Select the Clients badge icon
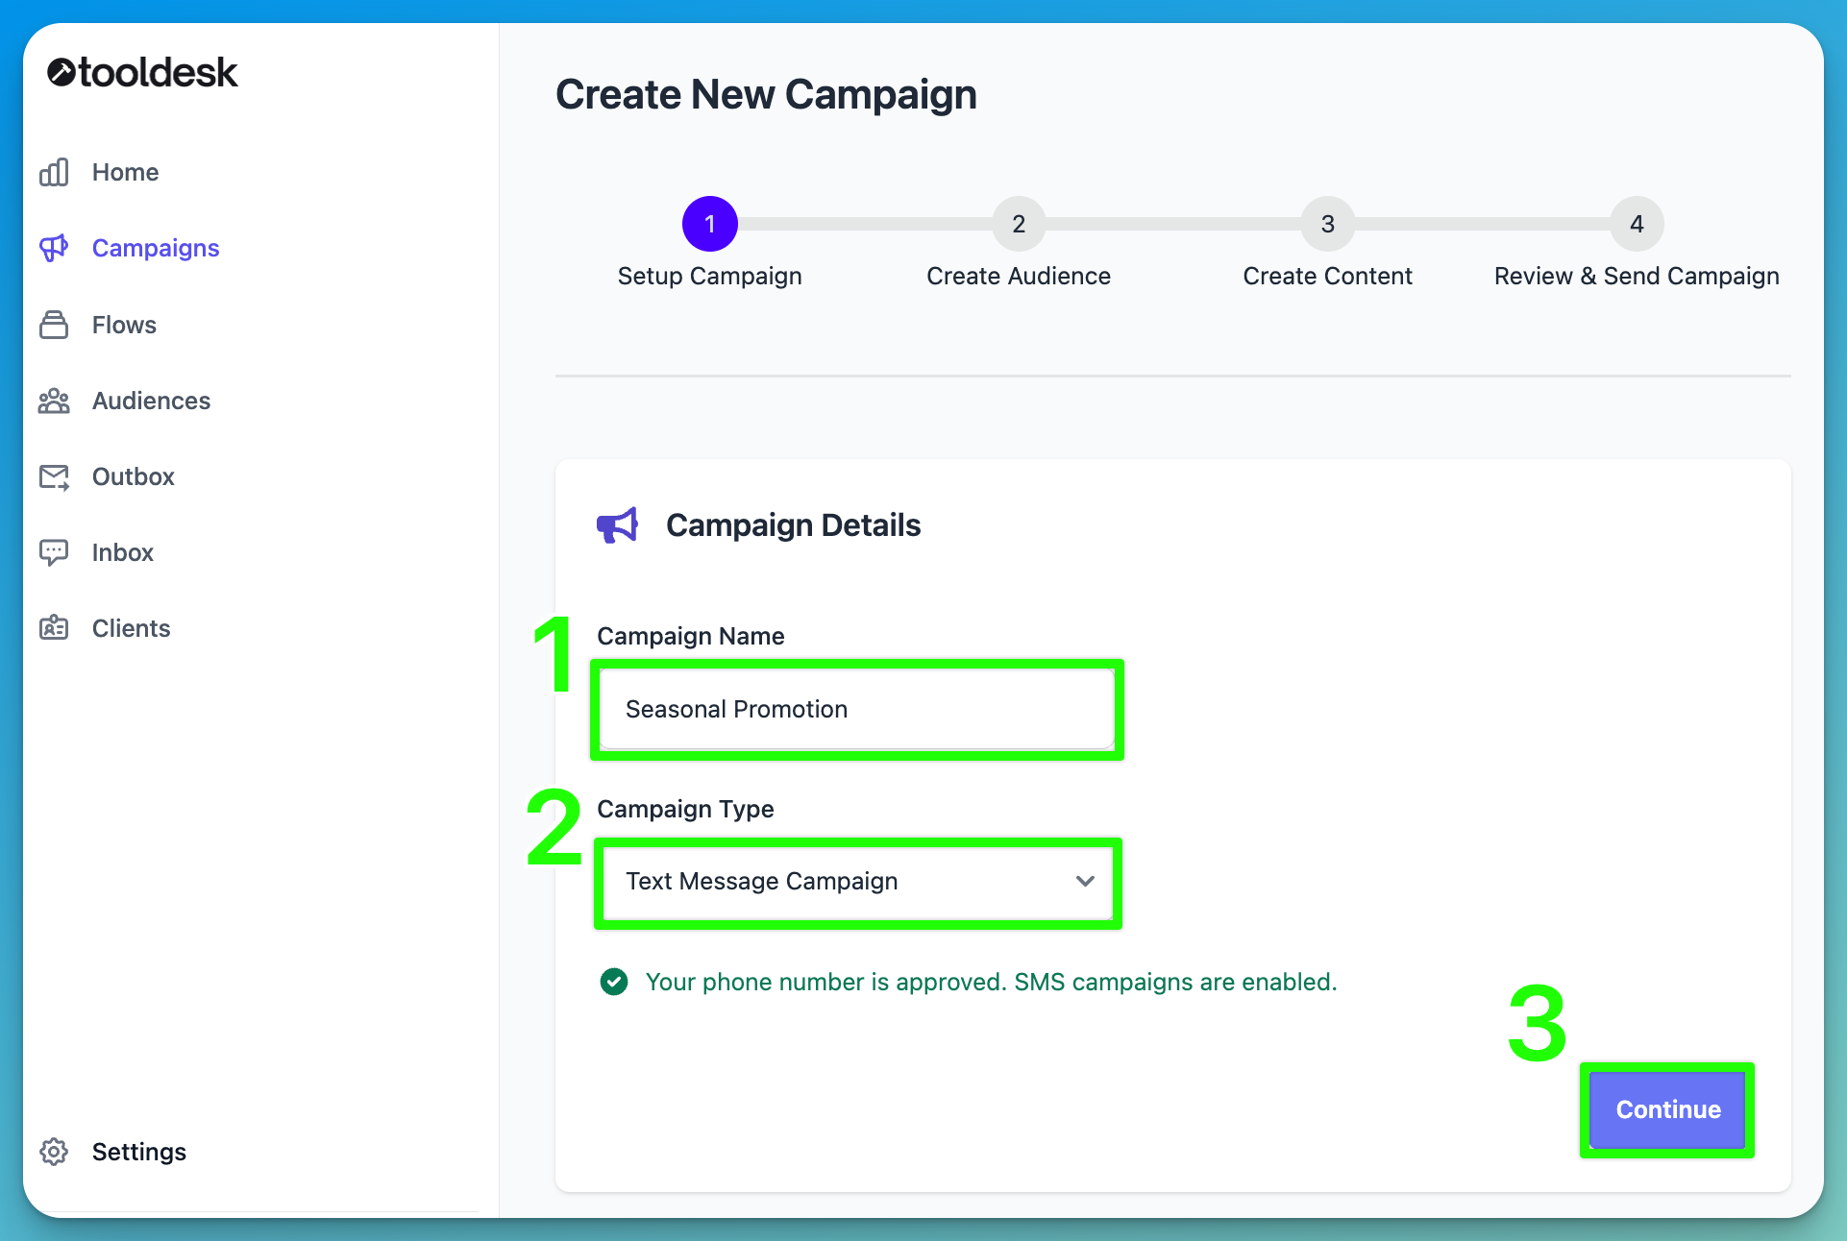This screenshot has height=1241, width=1847. click(55, 628)
